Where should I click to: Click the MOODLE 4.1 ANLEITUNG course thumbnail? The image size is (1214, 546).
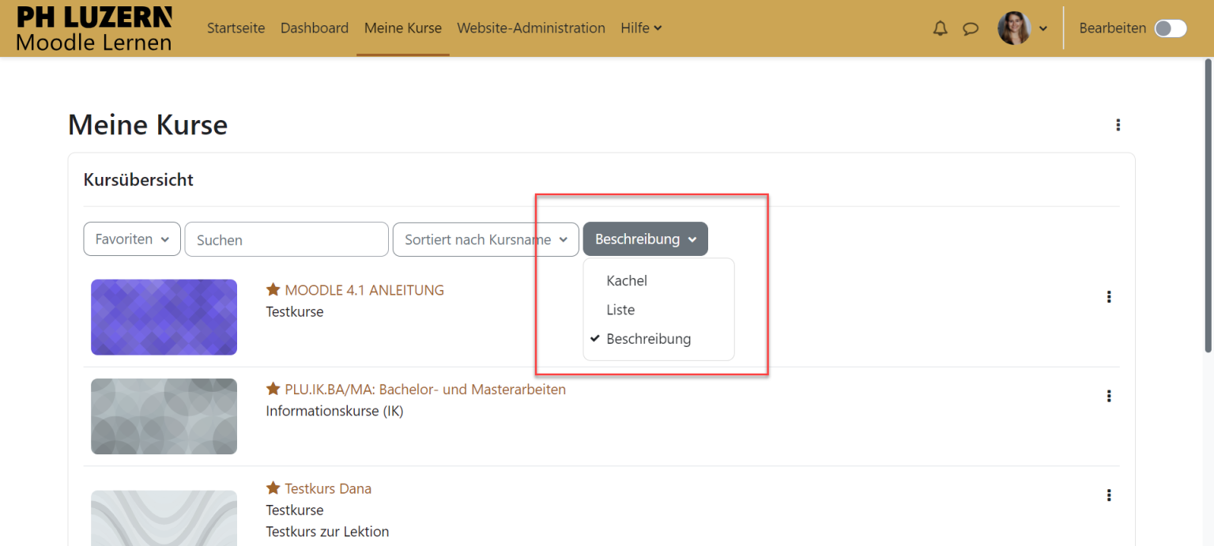click(x=164, y=317)
